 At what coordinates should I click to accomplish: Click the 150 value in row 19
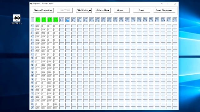(38, 90)
